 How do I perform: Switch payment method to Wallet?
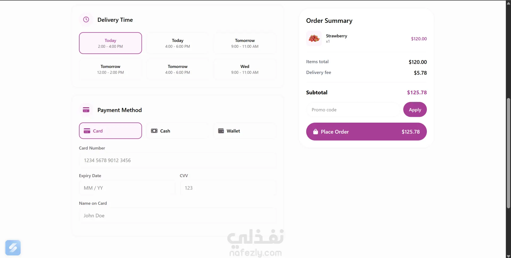pyautogui.click(x=245, y=131)
